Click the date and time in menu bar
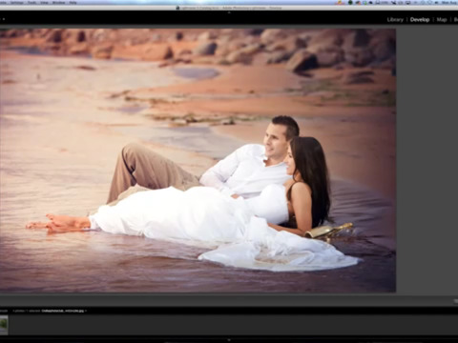 (x=449, y=3)
